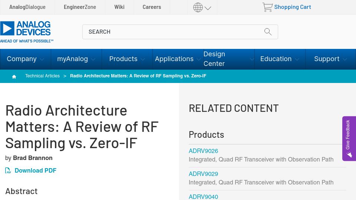The image size is (356, 200).
Task: Expand the Support menu chevron
Action: [x=345, y=59]
